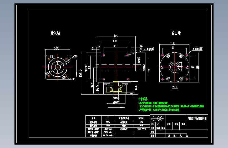Select the 传递效率 table cell
The height and width of the screenshot is (148, 228).
(x=124, y=122)
